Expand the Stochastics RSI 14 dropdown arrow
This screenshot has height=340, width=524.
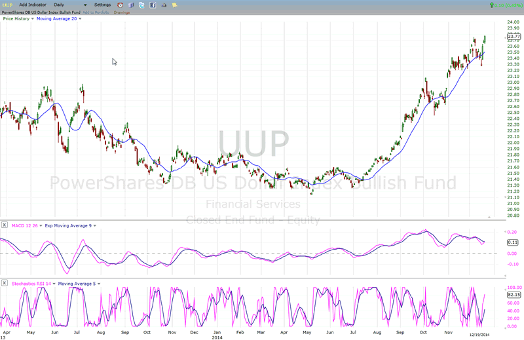click(54, 284)
